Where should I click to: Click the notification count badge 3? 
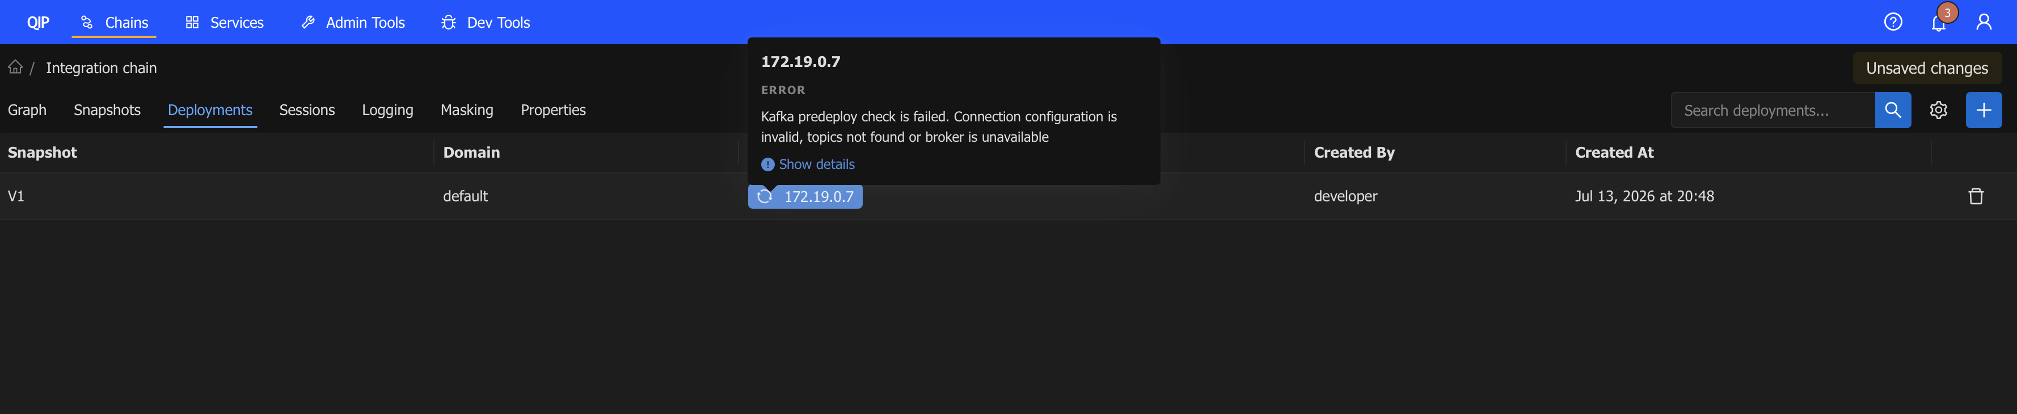(x=1947, y=12)
